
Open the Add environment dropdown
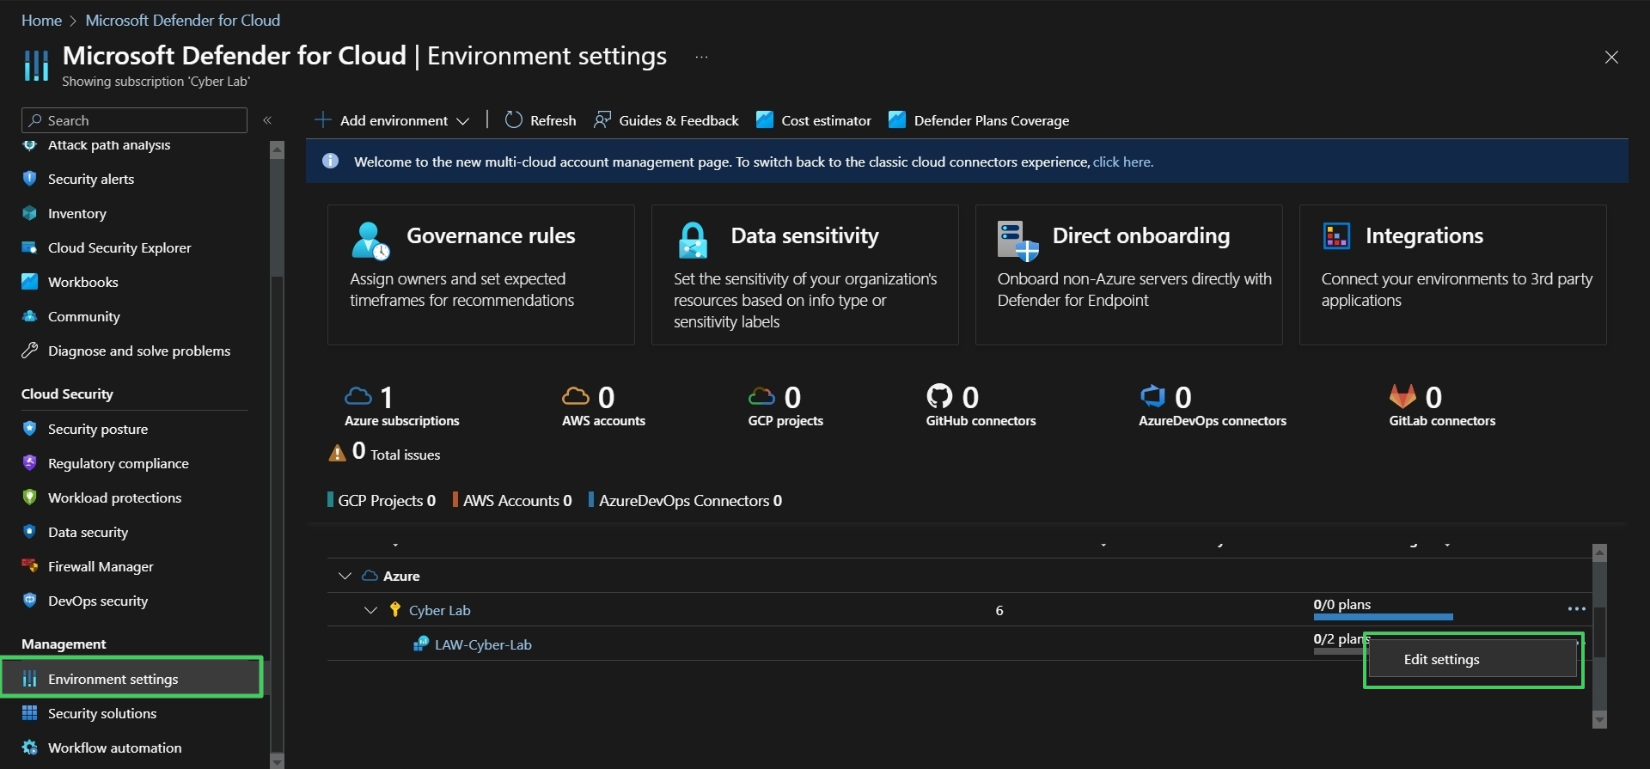click(x=392, y=120)
